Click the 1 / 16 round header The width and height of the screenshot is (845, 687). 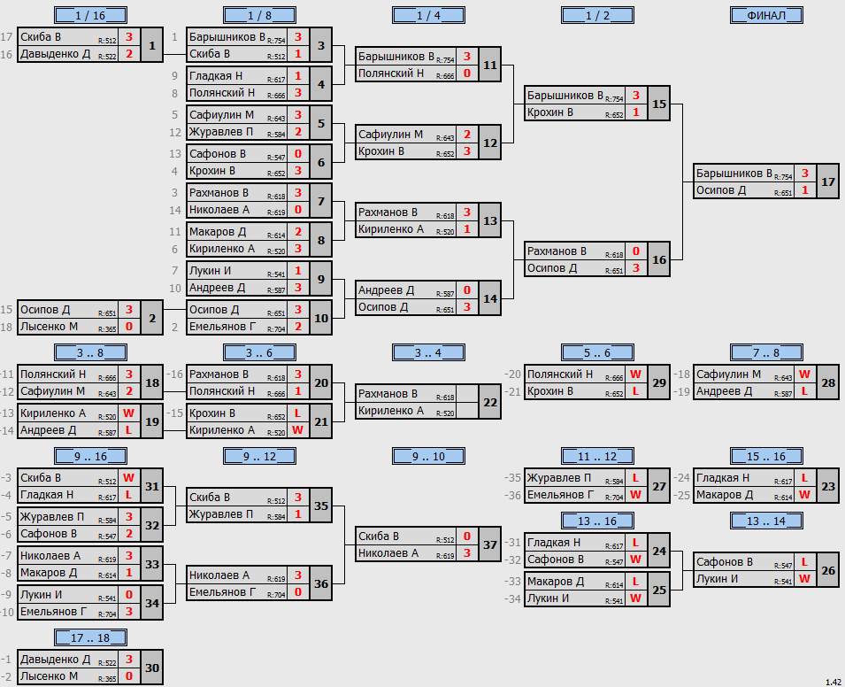coord(90,15)
